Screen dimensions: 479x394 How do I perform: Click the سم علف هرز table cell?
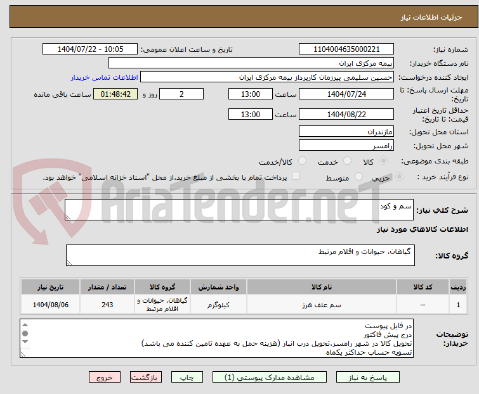322,305
